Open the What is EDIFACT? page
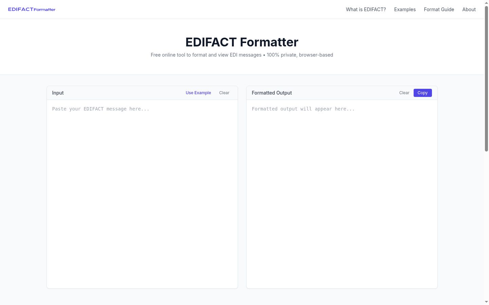Image resolution: width=489 pixels, height=305 pixels. (x=366, y=9)
